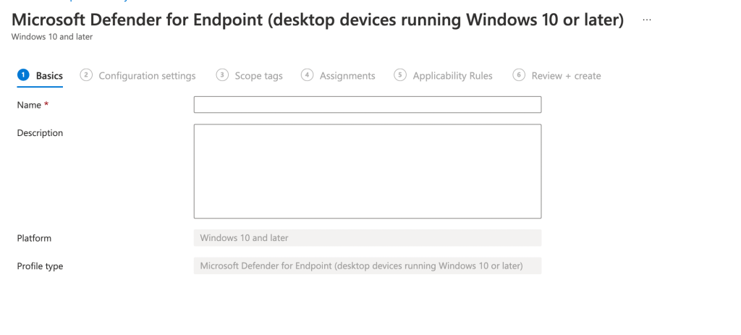This screenshot has width=741, height=335.
Task: Click the Description field label
Action: [x=40, y=133]
